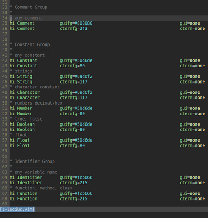This screenshot has height=218, width=208.
Task: Click 'guifg=#50d6de' on line 51
Action: (76, 109)
